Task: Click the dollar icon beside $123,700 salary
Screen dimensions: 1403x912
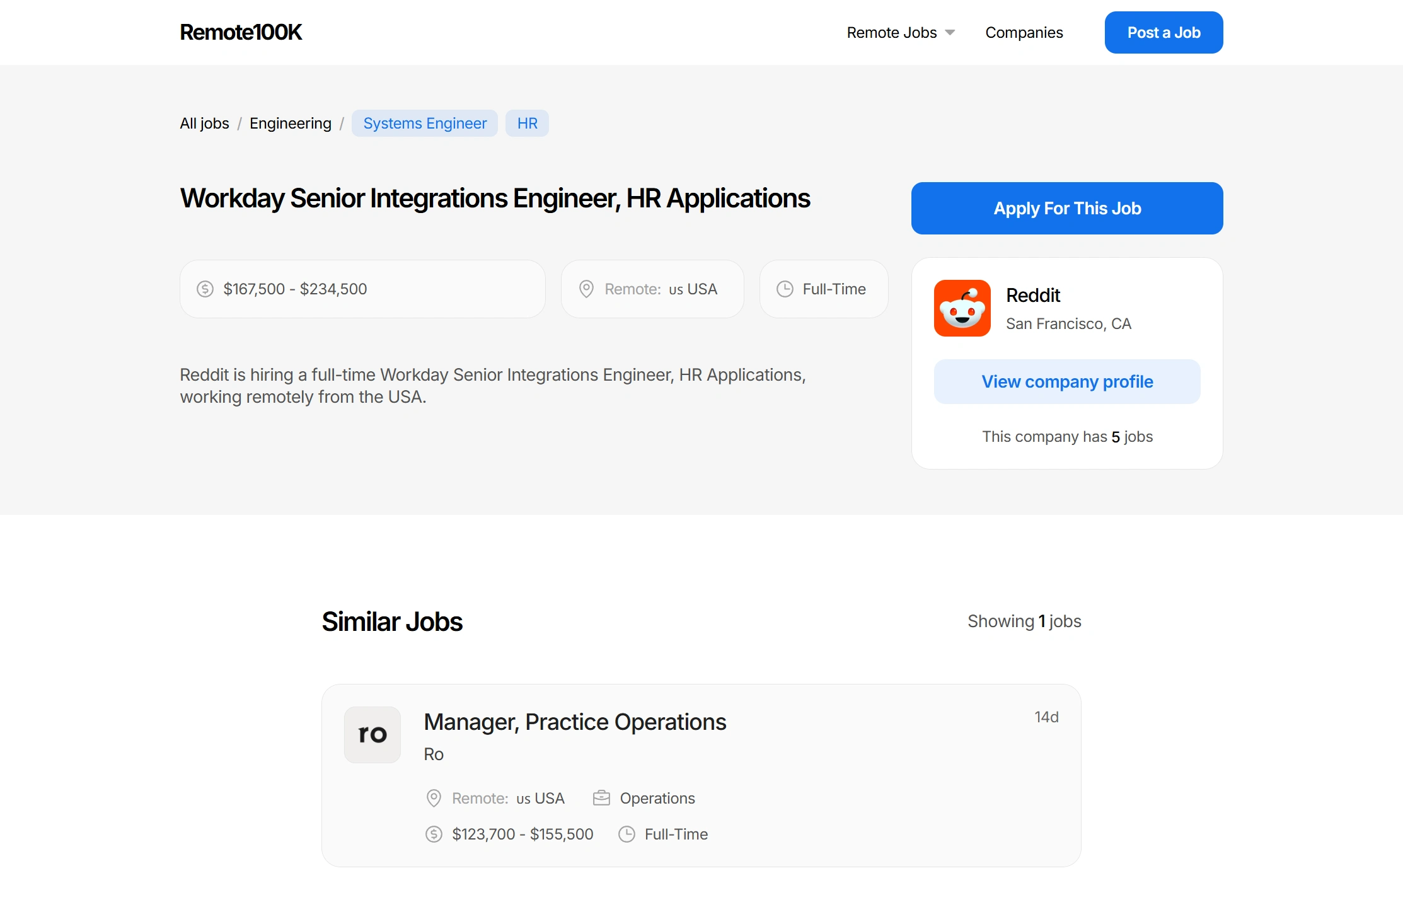Action: point(434,834)
